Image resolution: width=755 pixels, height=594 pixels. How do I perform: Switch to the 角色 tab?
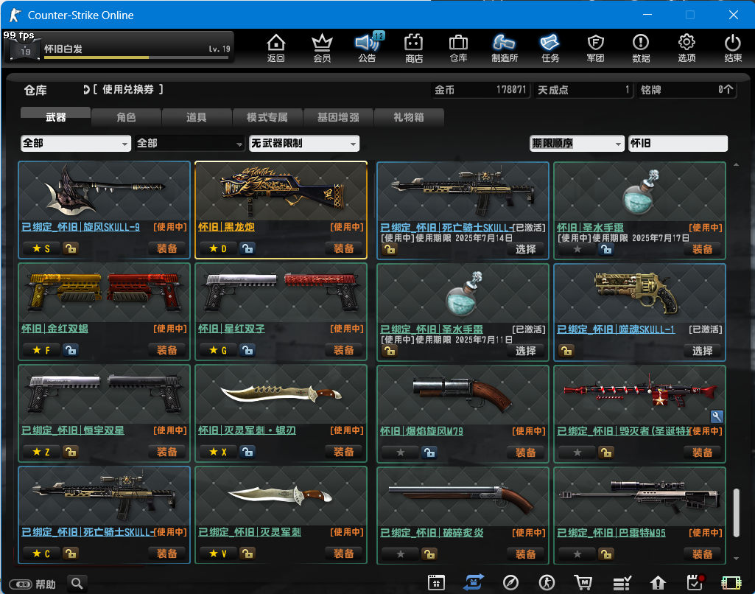click(126, 117)
